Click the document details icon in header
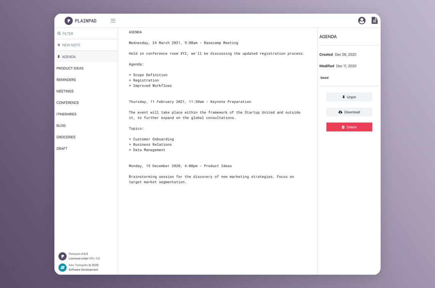435x288 pixels. [375, 21]
